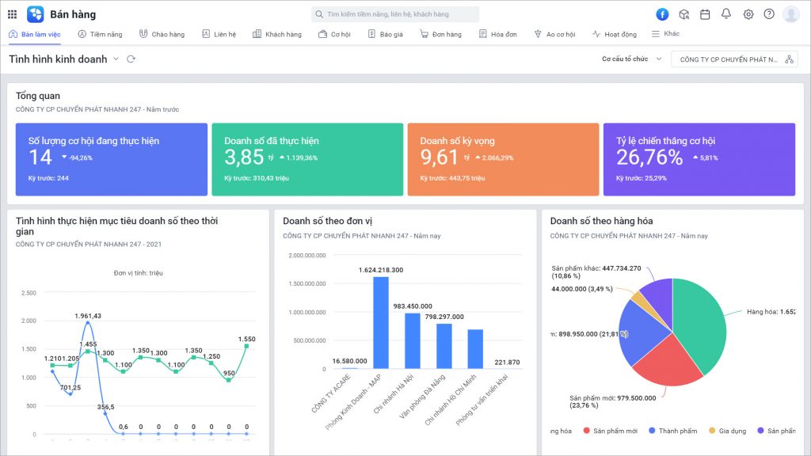Toggle the Sản phẩm mới legend item
The image size is (811, 456).
pyautogui.click(x=611, y=431)
